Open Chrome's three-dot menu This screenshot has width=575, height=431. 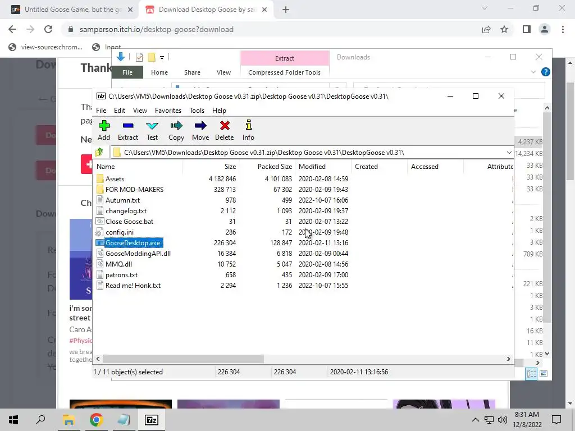[x=563, y=29]
